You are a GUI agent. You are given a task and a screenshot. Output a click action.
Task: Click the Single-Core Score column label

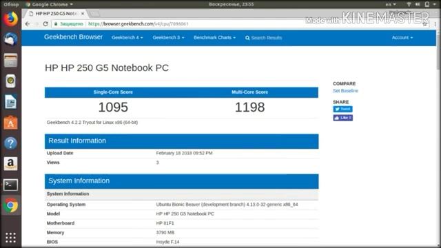[113, 92]
